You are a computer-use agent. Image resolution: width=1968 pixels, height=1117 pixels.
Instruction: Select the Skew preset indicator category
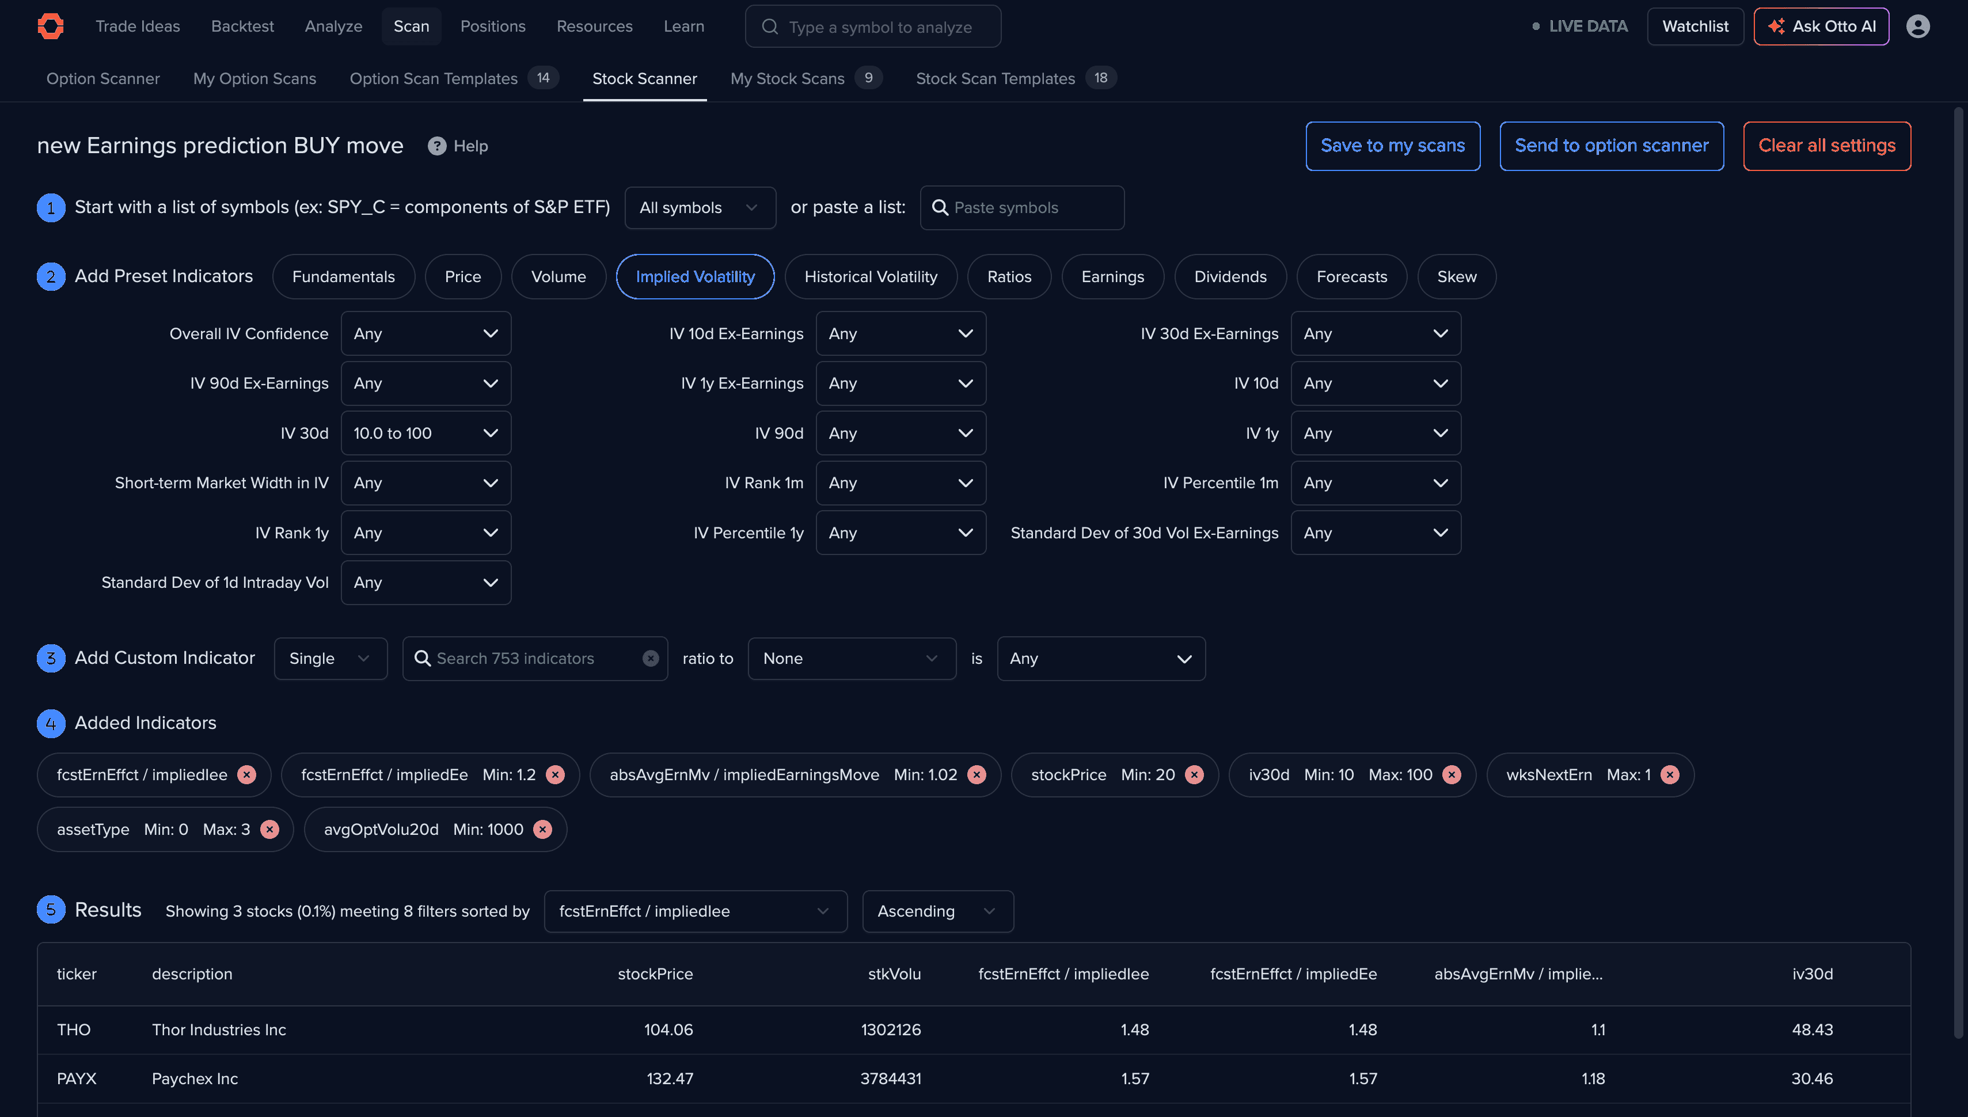click(x=1457, y=277)
